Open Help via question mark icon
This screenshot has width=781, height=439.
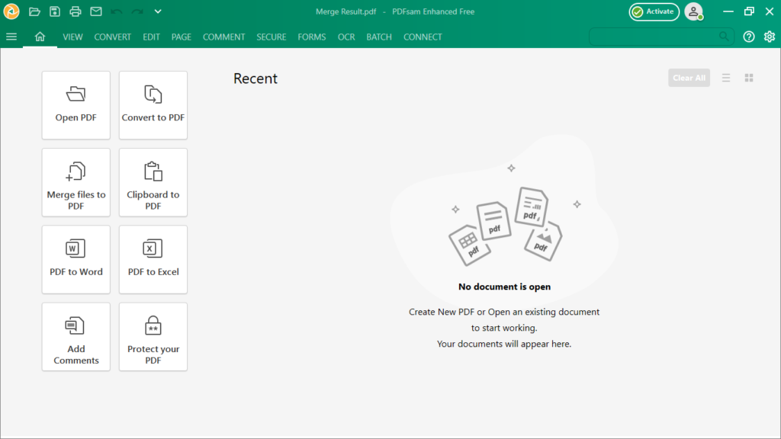point(749,37)
